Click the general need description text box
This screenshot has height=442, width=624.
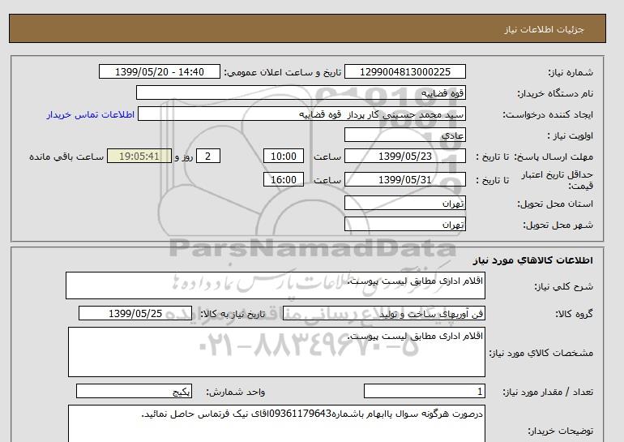[x=276, y=285]
